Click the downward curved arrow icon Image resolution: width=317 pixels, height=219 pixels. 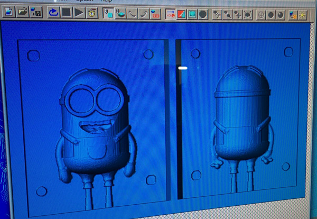tap(132, 14)
